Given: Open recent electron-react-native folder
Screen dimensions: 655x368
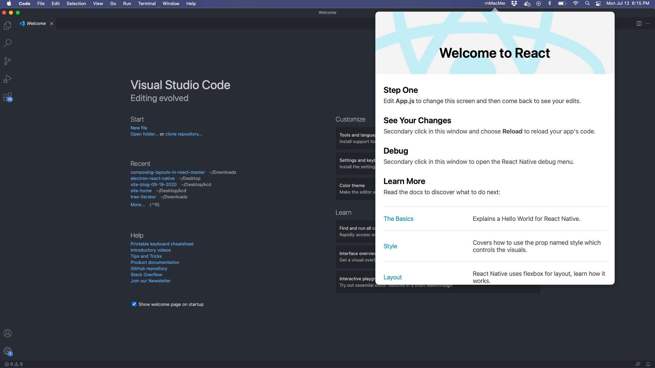Looking at the screenshot, I should [152, 179].
